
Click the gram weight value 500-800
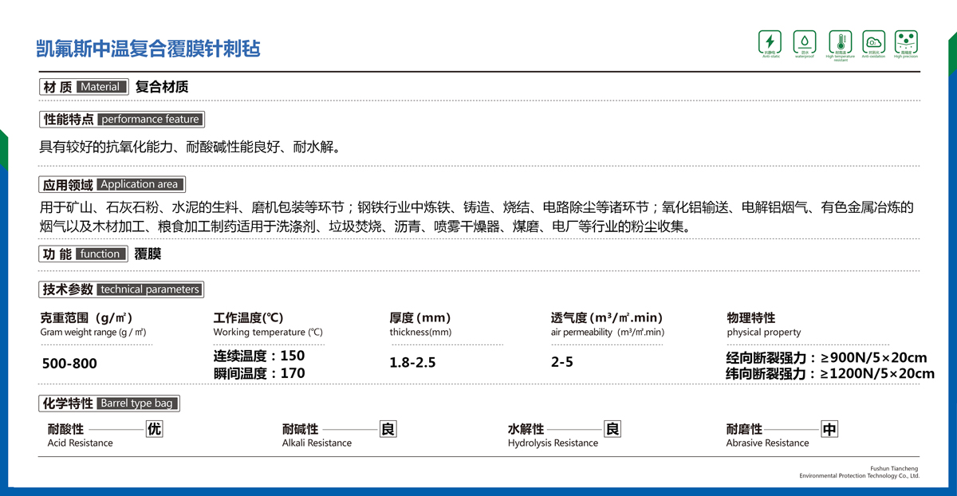click(69, 364)
